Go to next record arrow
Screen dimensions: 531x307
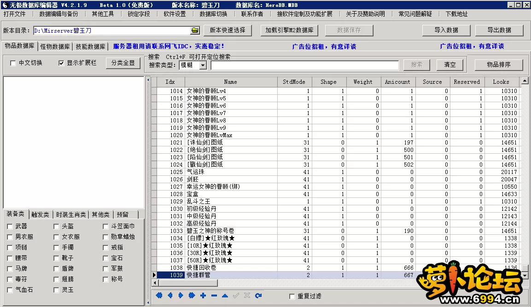[181, 295]
